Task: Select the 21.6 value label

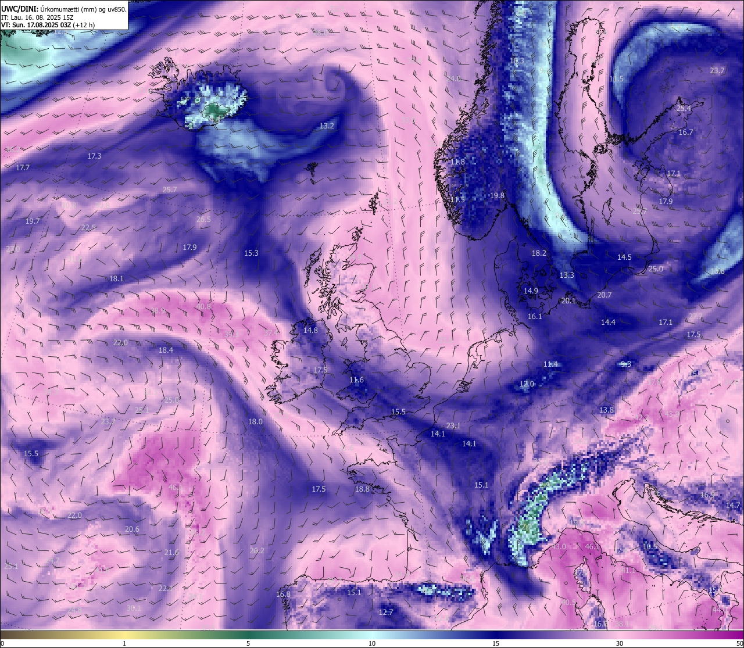Action: (171, 553)
